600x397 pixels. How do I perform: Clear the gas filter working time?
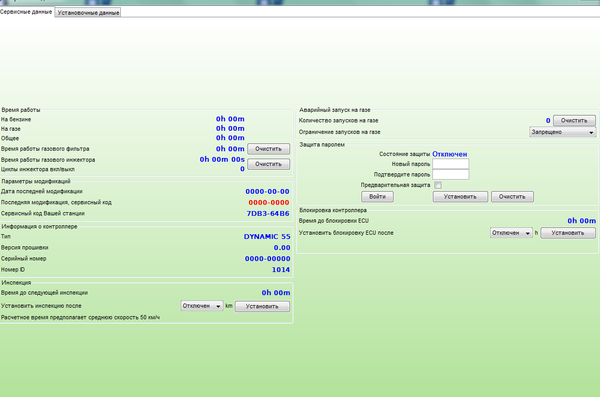pos(268,149)
